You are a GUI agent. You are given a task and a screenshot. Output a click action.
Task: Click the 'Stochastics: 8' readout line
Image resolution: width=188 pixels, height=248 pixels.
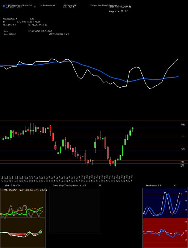point(10,18)
